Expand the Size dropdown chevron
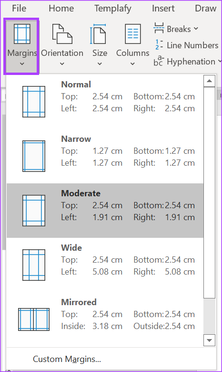The width and height of the screenshot is (222, 372). pyautogui.click(x=100, y=64)
